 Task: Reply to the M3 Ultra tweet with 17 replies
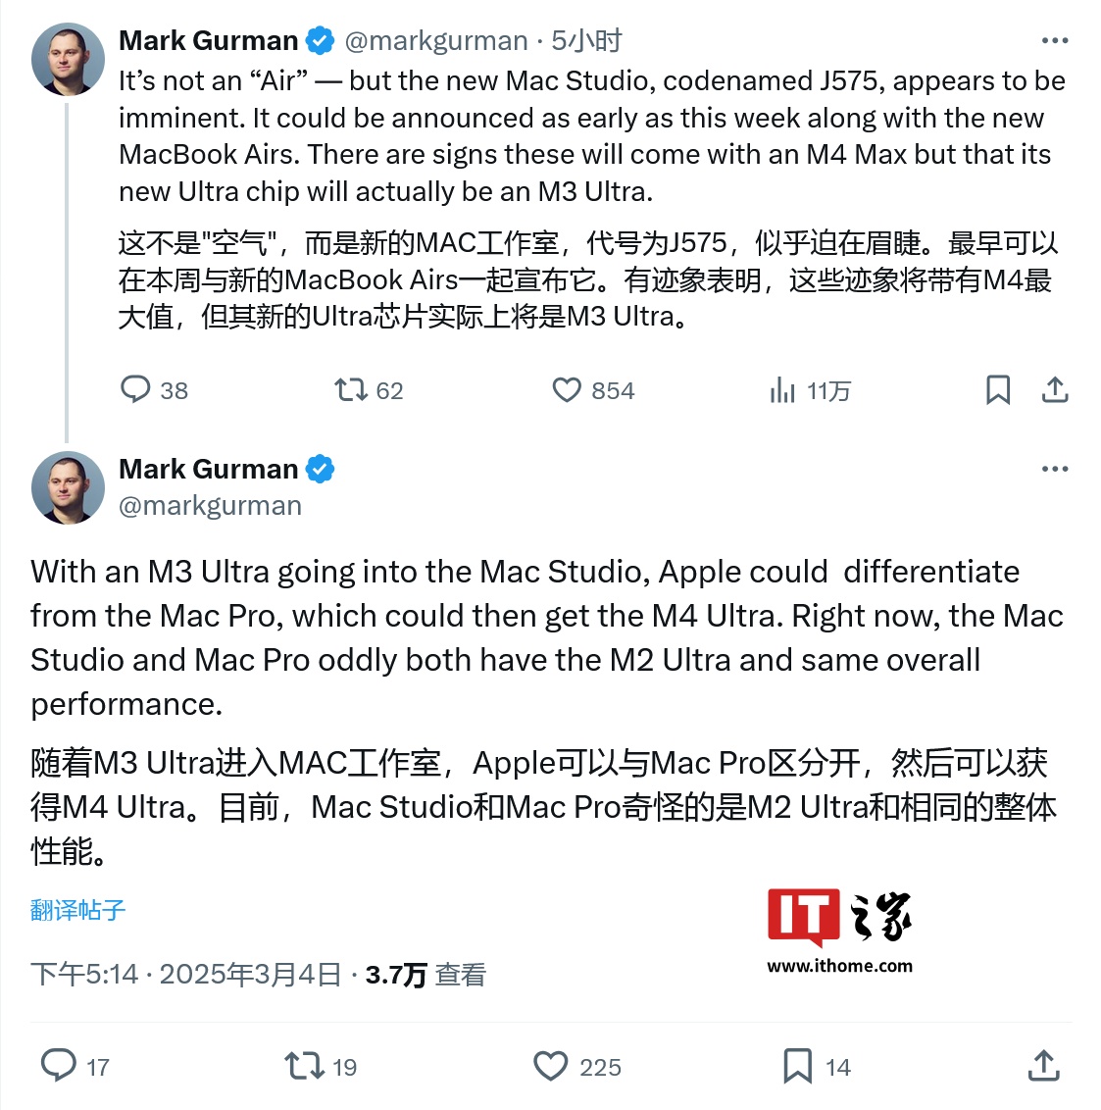pos(59,1066)
